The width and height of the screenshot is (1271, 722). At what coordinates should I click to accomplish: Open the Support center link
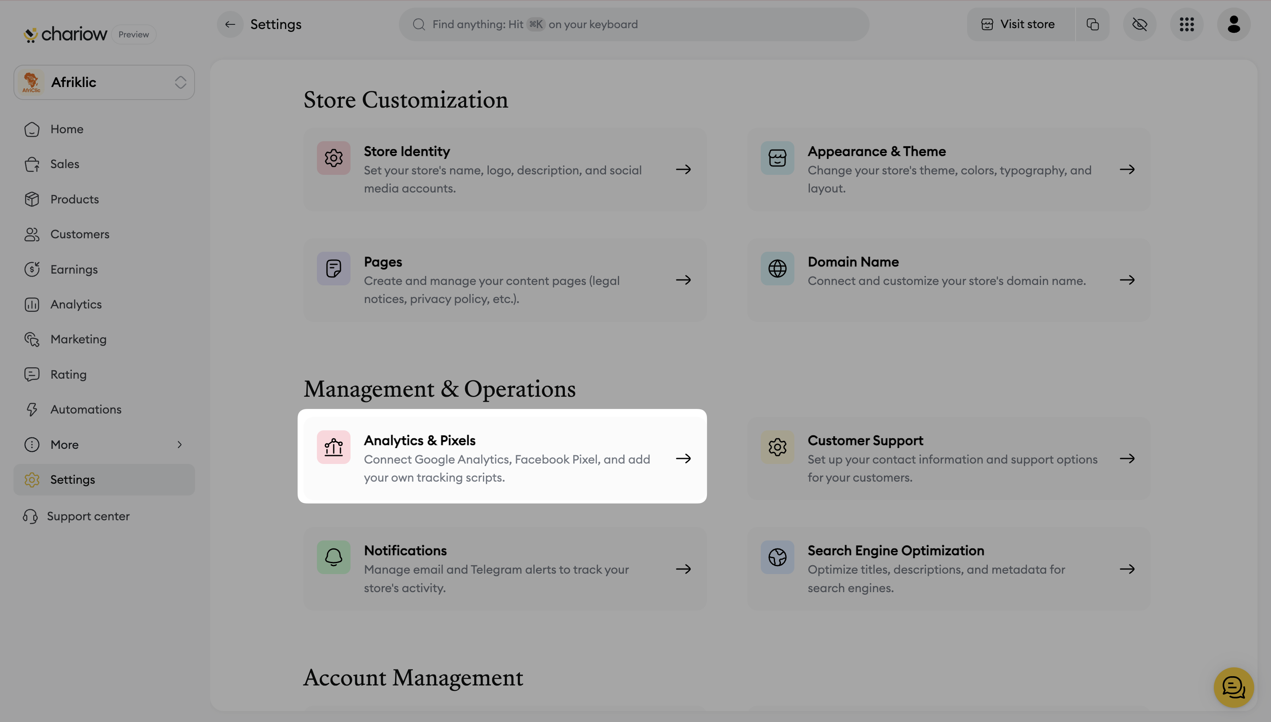[x=88, y=516]
